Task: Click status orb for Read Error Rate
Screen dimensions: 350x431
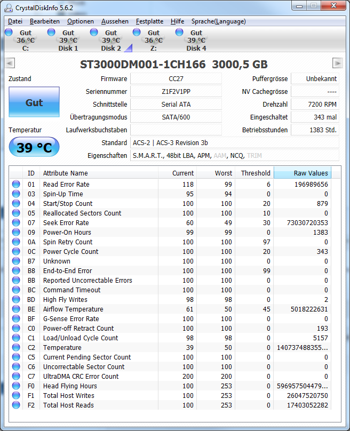Action: point(16,184)
